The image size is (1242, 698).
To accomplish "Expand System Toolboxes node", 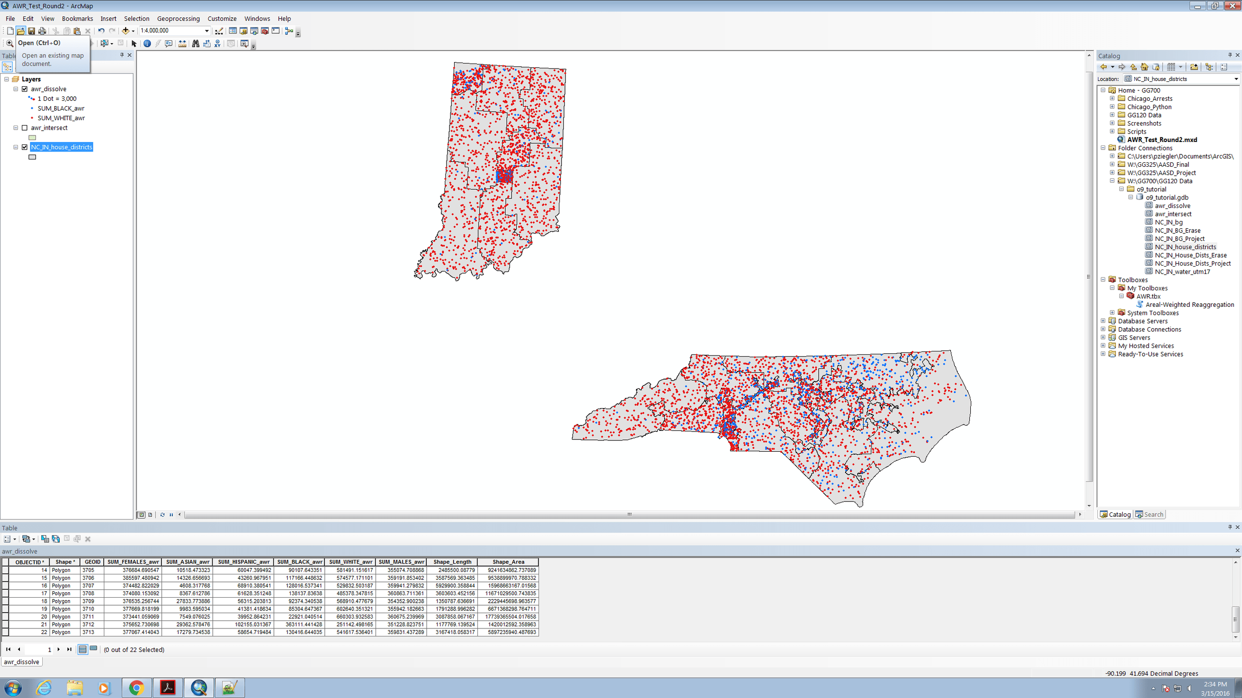I will [x=1112, y=313].
